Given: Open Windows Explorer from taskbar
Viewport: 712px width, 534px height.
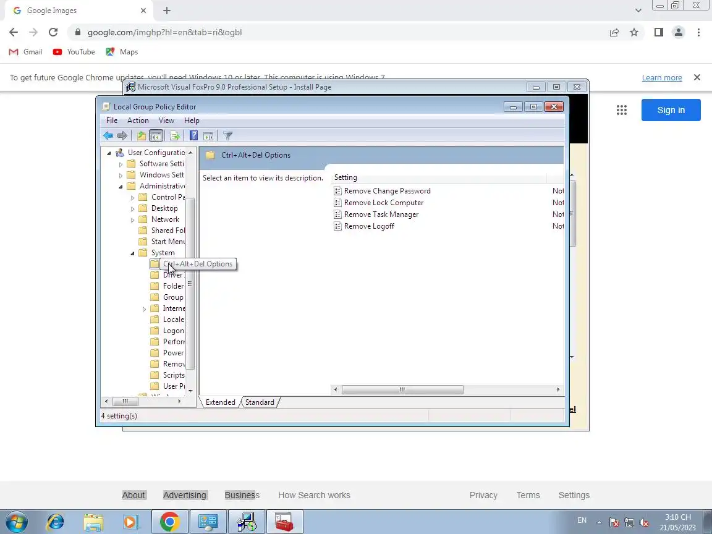Looking at the screenshot, I should (93, 522).
